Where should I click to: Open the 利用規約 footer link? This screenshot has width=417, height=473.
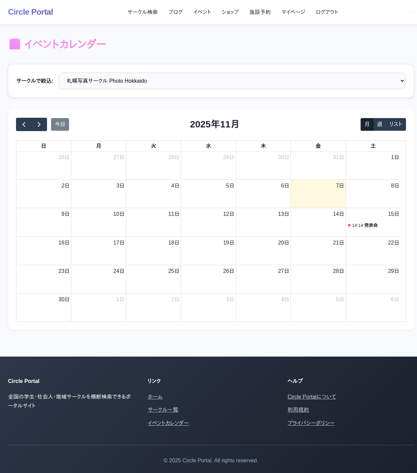[298, 410]
